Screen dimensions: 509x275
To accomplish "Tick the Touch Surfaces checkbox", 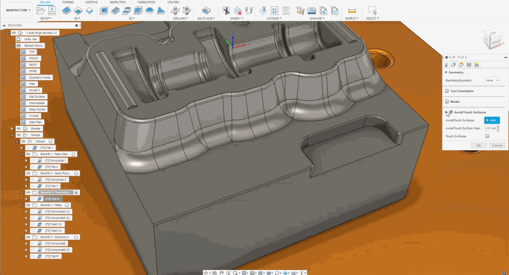I will (487, 136).
